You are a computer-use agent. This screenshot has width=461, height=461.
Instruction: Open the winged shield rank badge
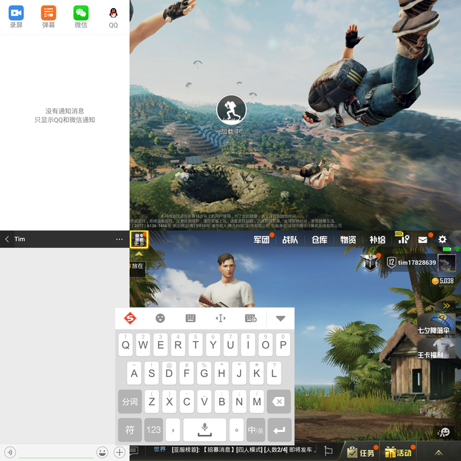[x=370, y=262]
